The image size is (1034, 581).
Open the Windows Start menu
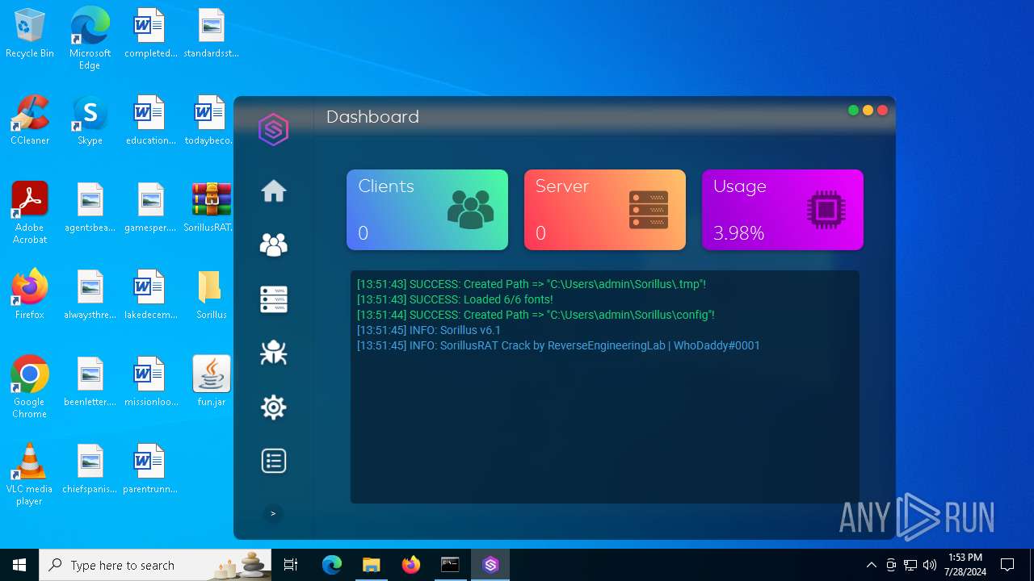(19, 565)
